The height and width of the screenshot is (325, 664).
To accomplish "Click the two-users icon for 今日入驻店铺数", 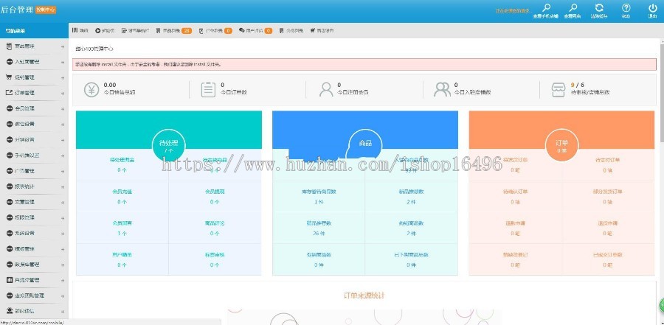I will point(442,90).
